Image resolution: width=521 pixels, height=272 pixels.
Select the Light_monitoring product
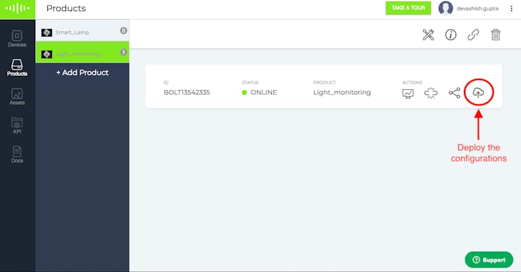(x=82, y=53)
